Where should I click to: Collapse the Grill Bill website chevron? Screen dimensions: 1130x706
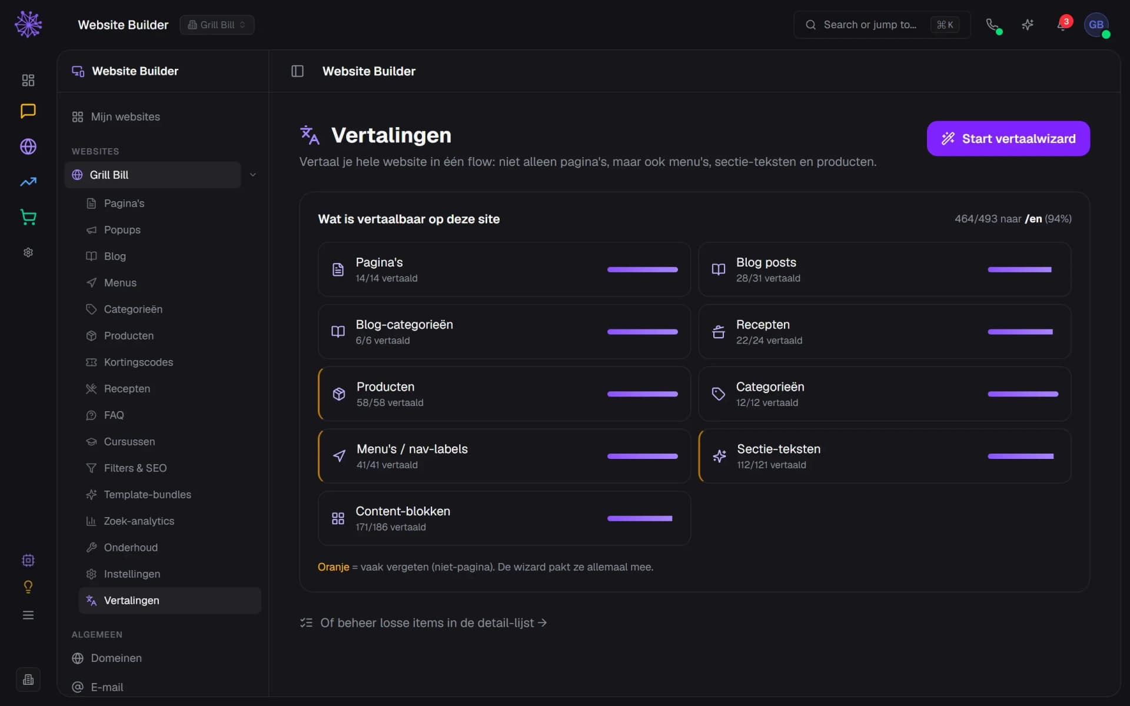[253, 175]
